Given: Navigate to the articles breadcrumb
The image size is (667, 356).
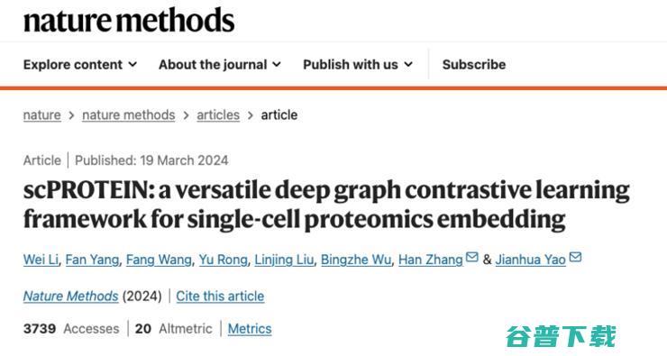Looking at the screenshot, I should pos(218,115).
